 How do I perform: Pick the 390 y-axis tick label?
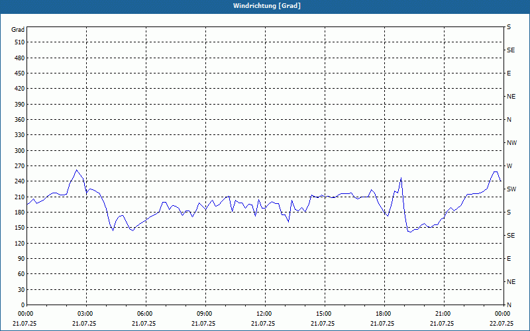(x=20, y=105)
